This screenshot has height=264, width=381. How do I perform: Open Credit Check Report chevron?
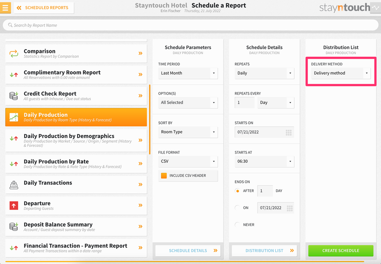click(140, 96)
